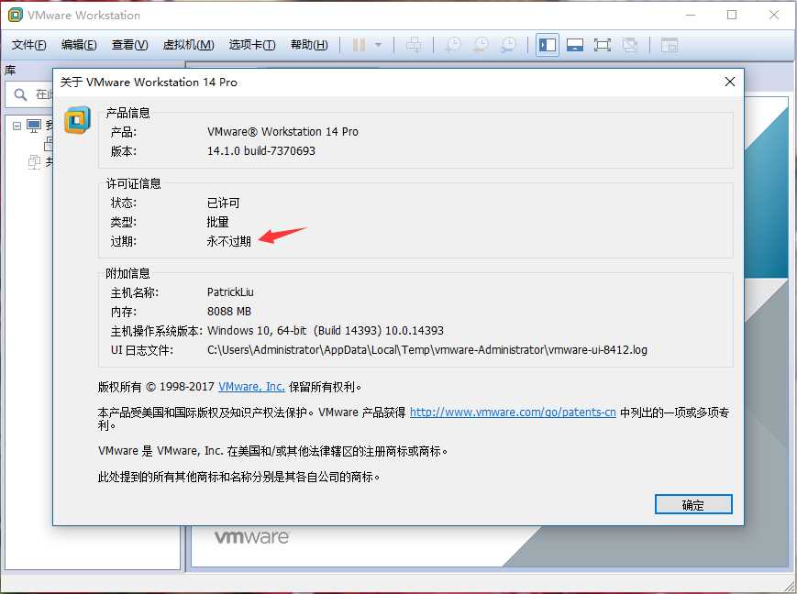The width and height of the screenshot is (797, 594).
Task: Click 确定 to close the about dialog
Action: click(x=693, y=504)
